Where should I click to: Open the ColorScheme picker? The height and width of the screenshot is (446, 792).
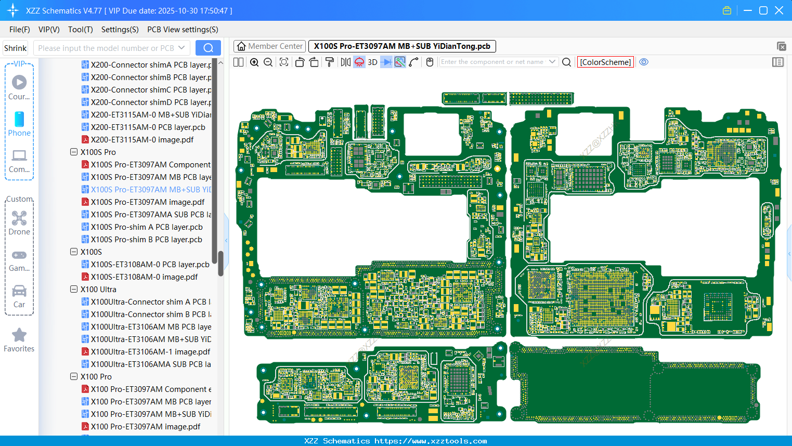pyautogui.click(x=605, y=62)
